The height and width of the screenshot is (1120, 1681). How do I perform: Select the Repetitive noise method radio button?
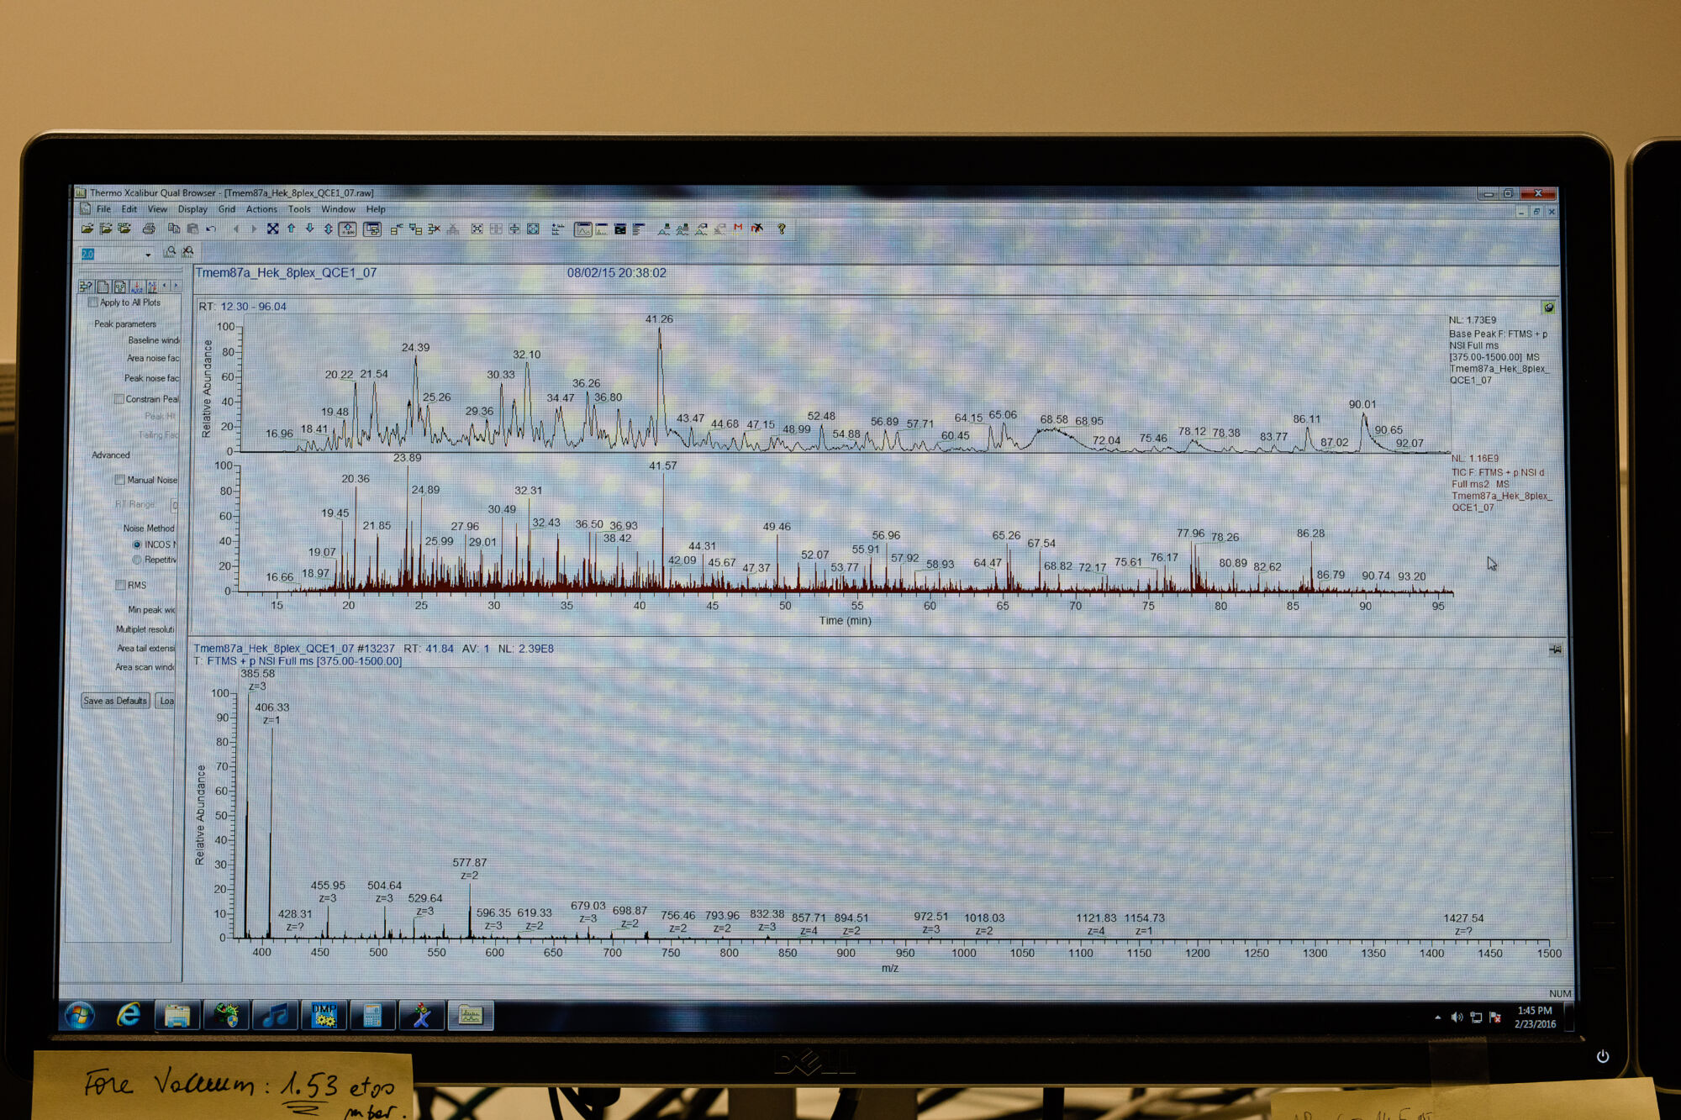pos(137,560)
